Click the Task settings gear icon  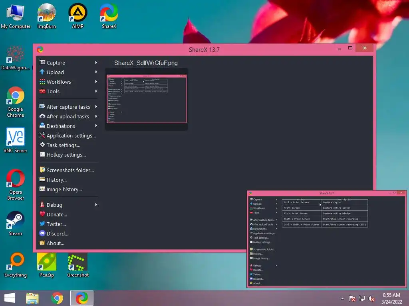(x=42, y=145)
